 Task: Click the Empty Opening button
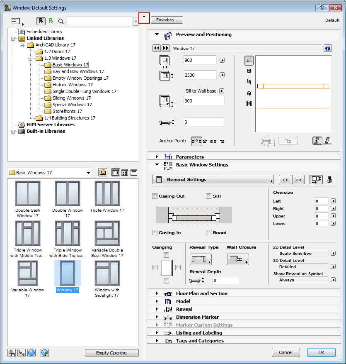tap(111, 352)
